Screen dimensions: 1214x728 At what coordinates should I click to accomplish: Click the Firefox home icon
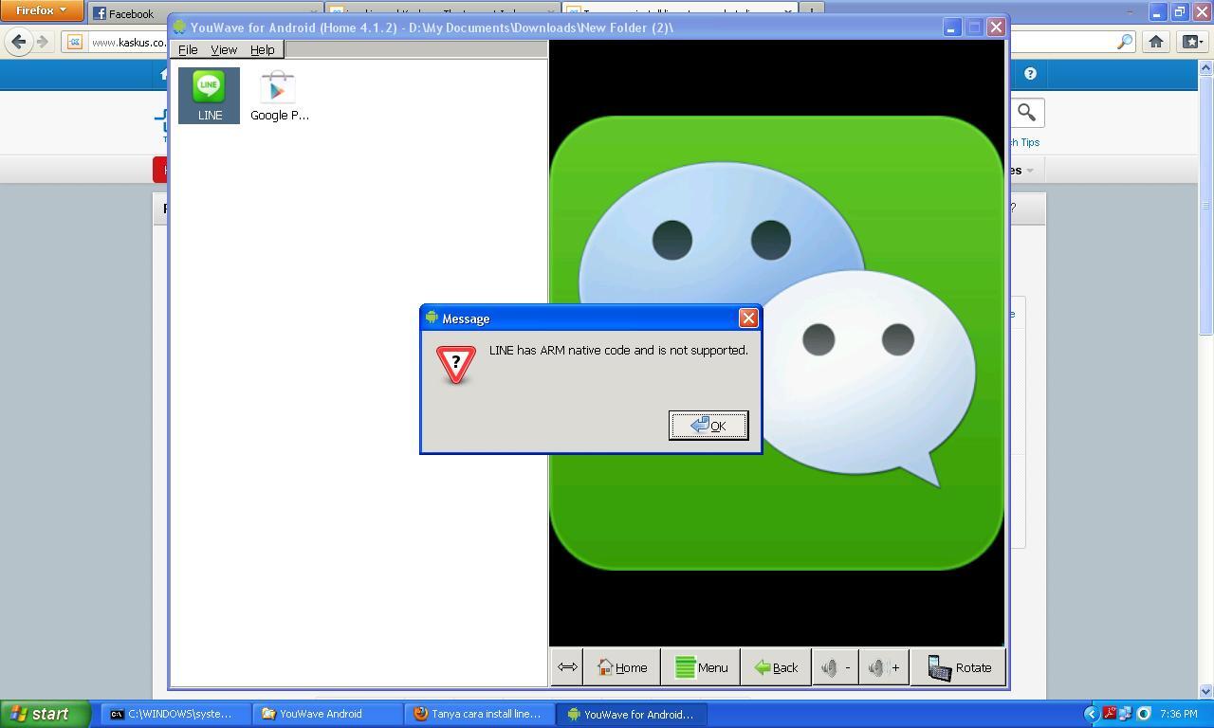pos(1155,42)
